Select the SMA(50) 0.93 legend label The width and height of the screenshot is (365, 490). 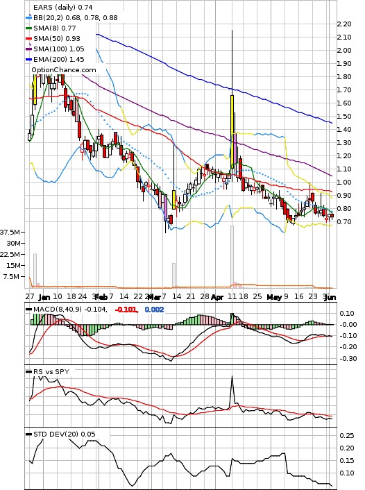[x=57, y=38]
